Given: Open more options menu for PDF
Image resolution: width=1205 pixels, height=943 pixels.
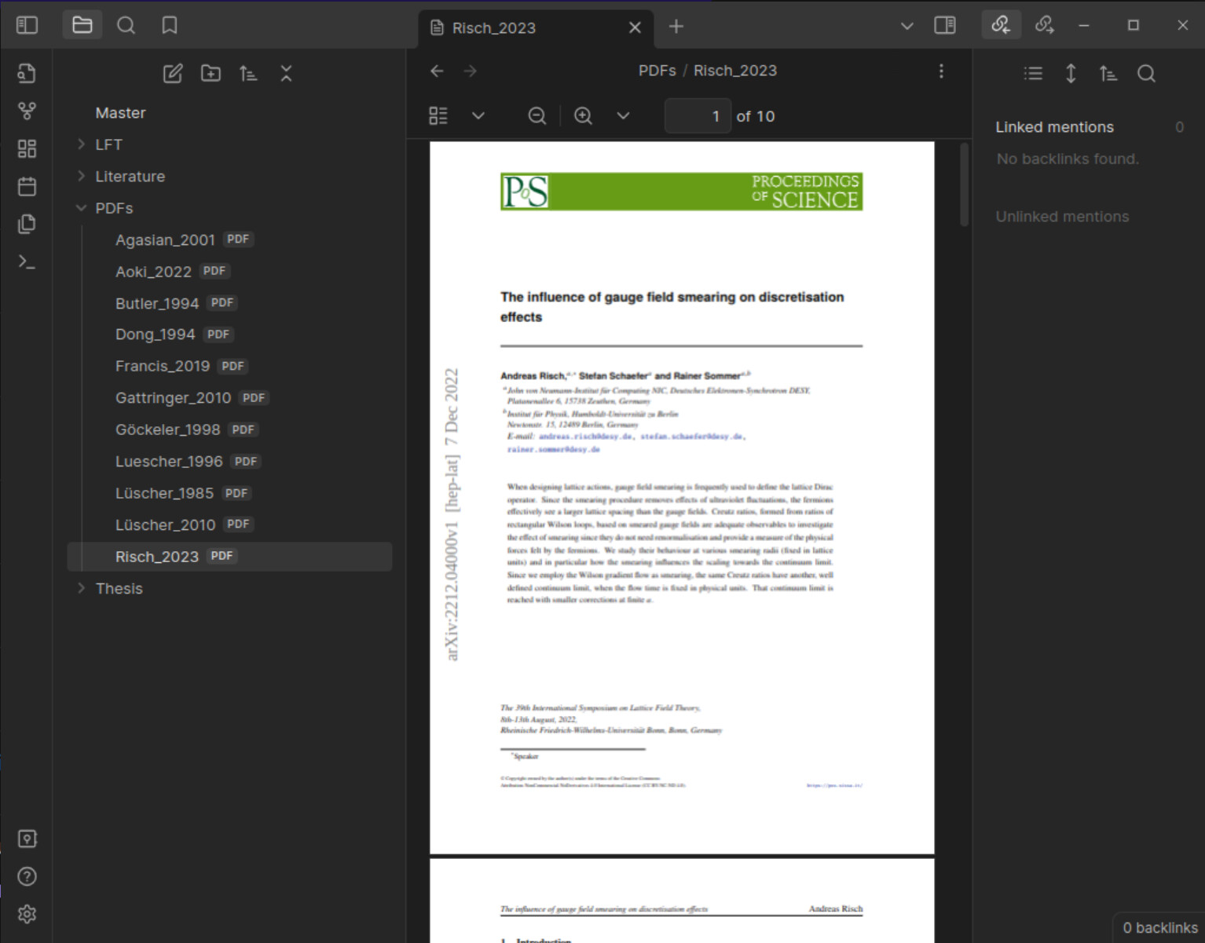Looking at the screenshot, I should tap(941, 71).
